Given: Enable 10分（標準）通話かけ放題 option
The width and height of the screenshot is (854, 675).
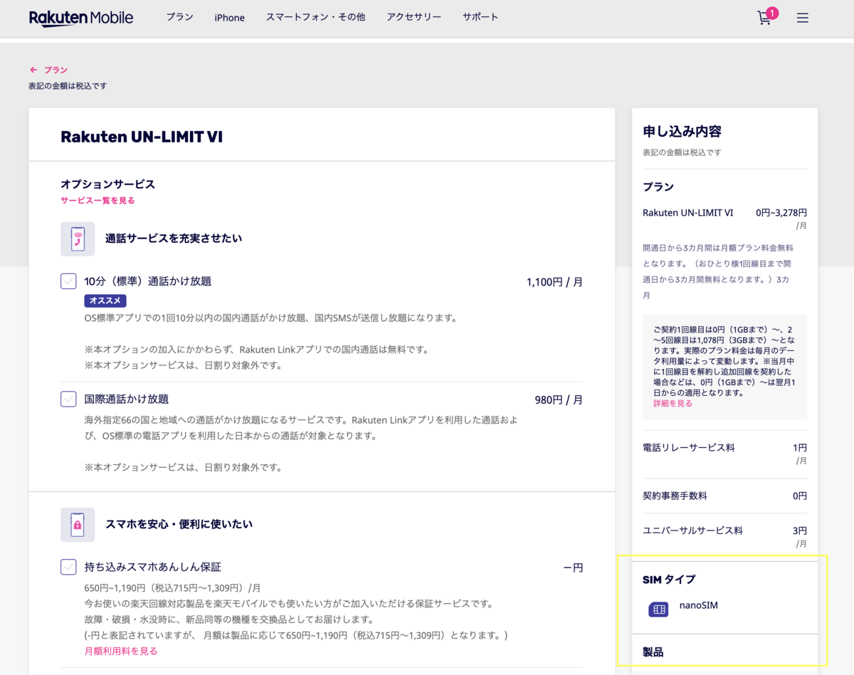Looking at the screenshot, I should pyautogui.click(x=68, y=281).
